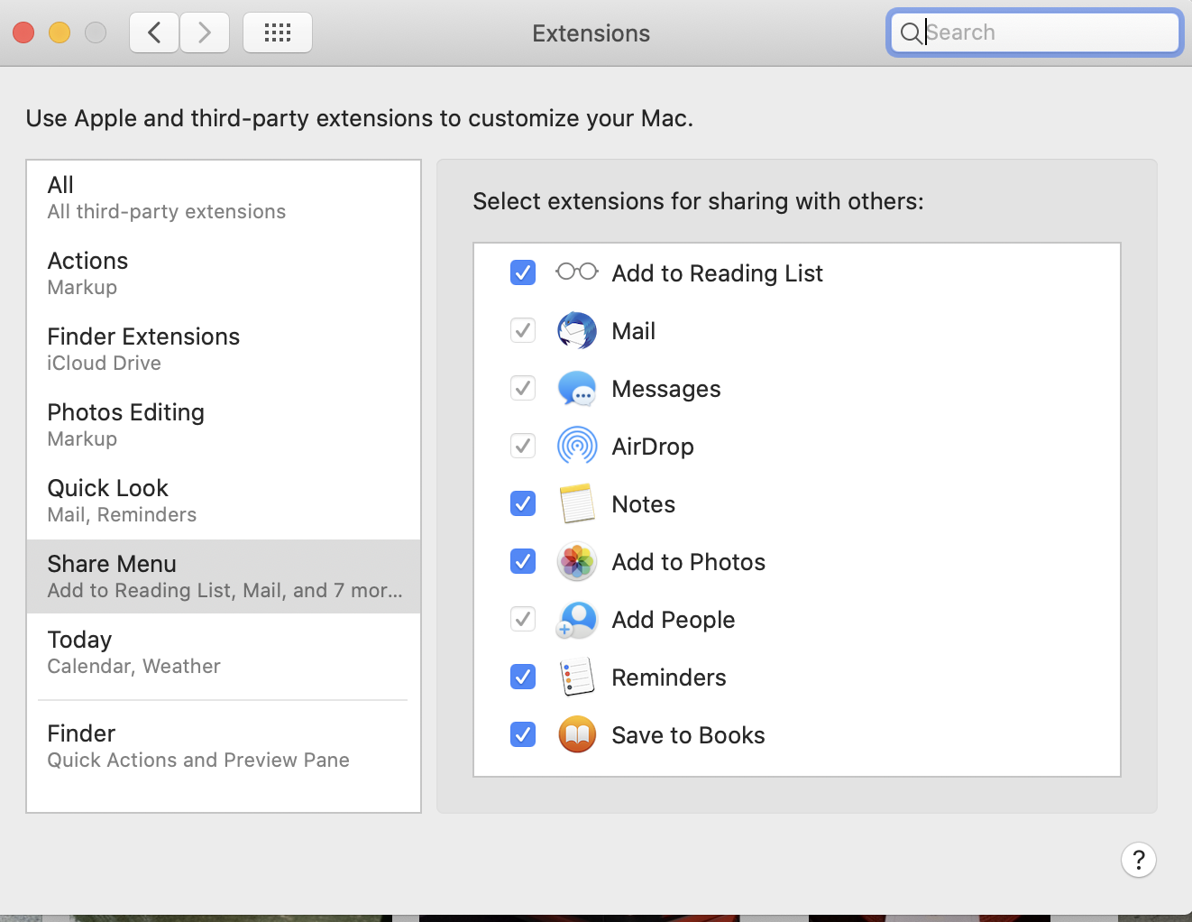Open the Today extensions category
Screen dimensions: 1192x922
pos(224,652)
